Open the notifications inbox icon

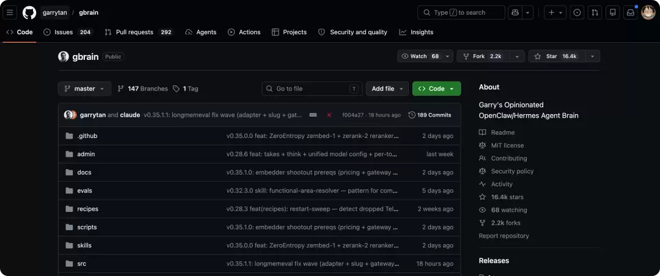631,13
